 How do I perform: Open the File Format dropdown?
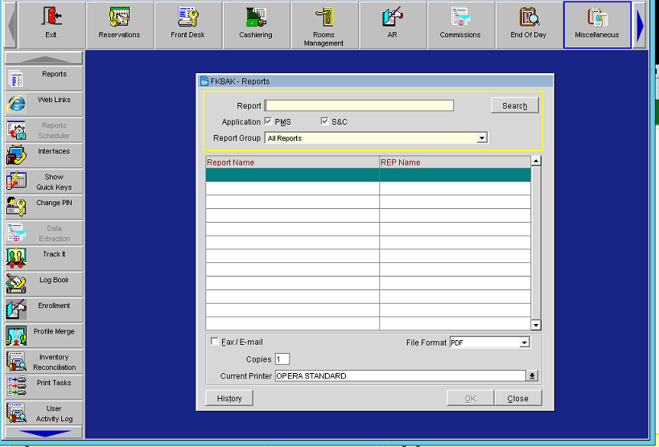pyautogui.click(x=524, y=342)
